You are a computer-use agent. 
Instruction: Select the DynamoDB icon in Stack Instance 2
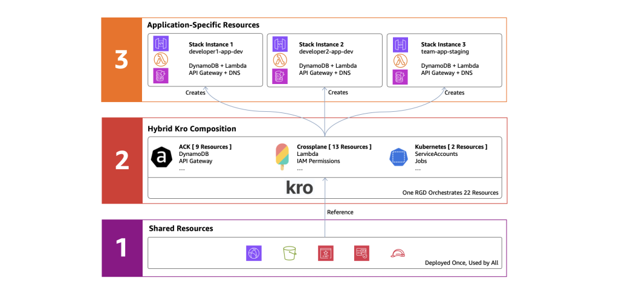280,76
